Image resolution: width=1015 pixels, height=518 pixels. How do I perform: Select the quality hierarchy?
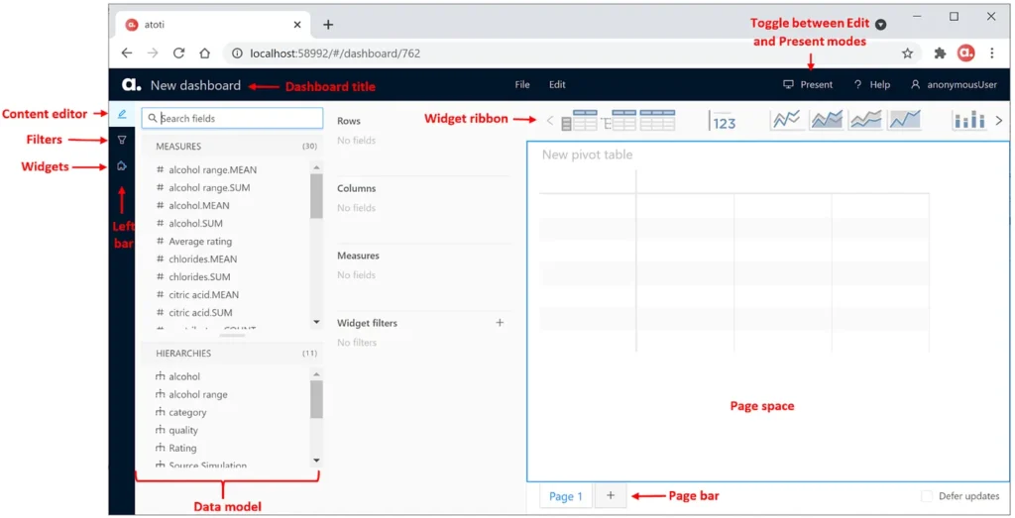click(183, 430)
